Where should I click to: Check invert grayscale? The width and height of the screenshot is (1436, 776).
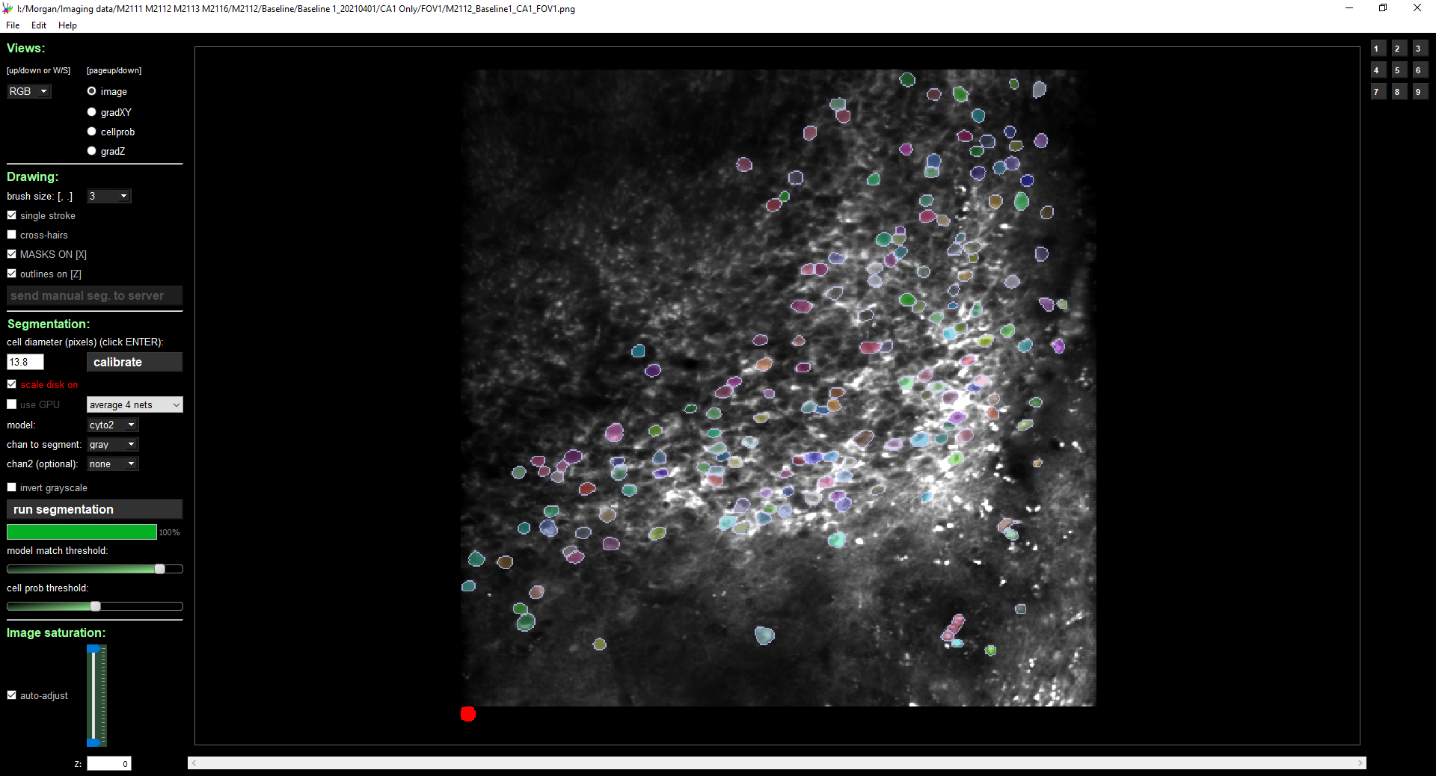tap(11, 487)
